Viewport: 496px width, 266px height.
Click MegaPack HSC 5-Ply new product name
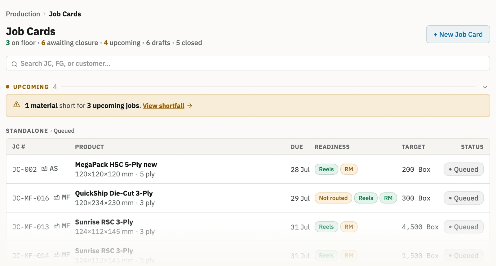[x=116, y=164]
